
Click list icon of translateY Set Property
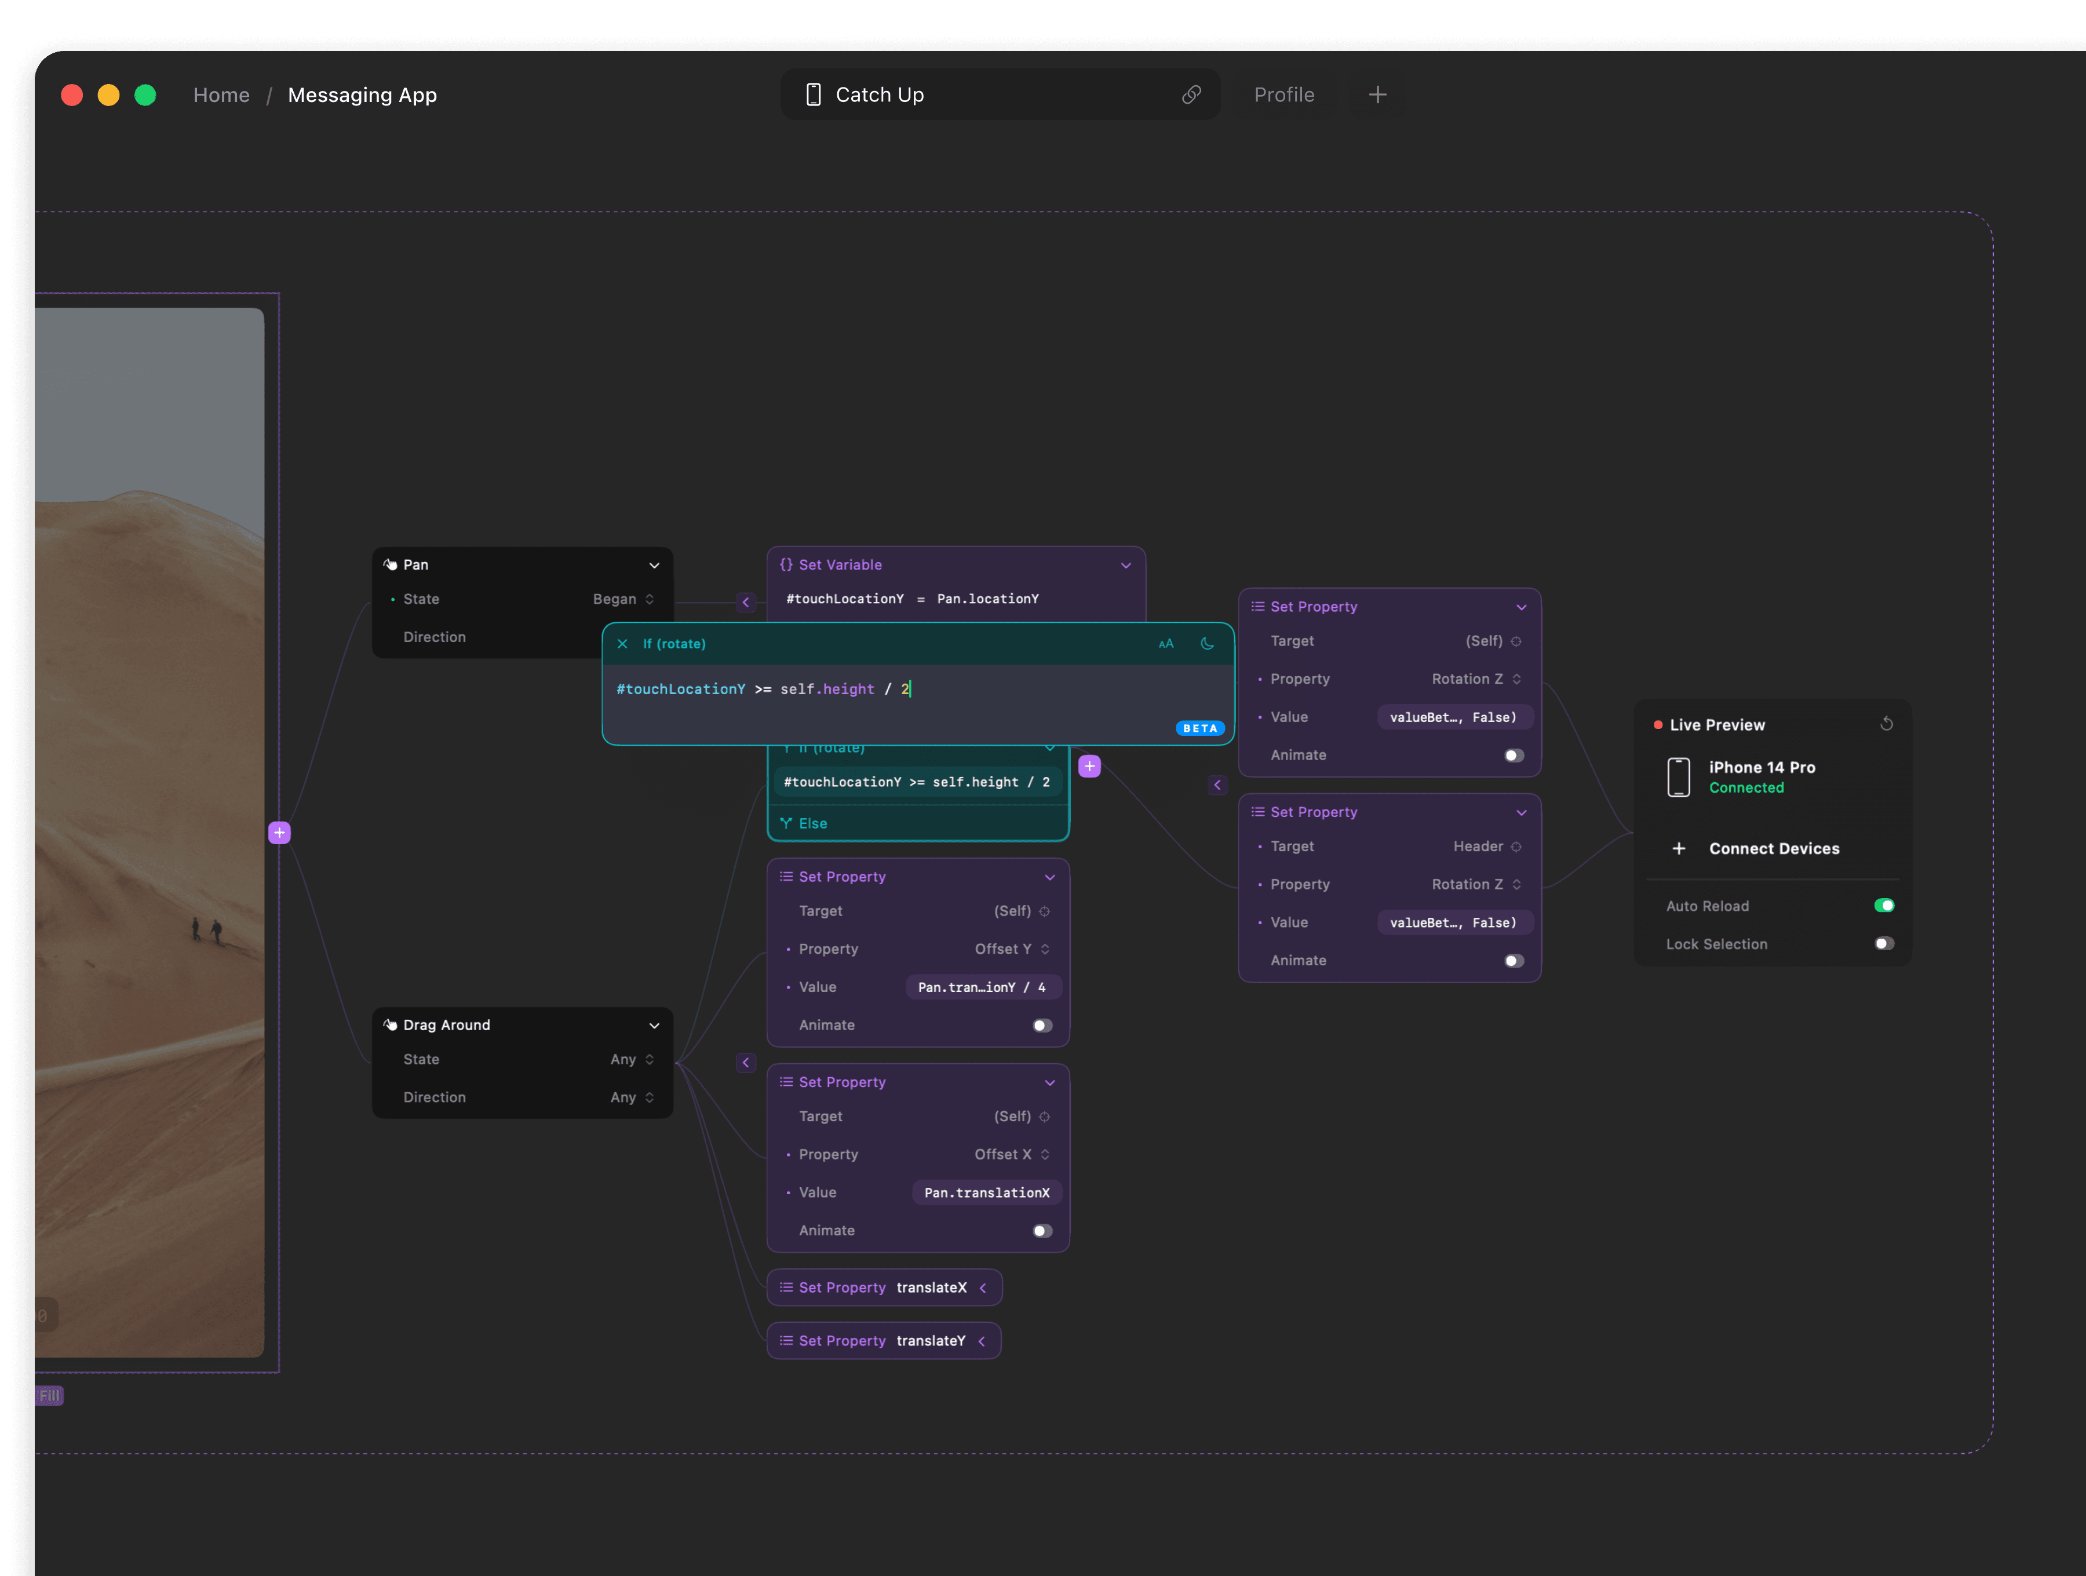coord(786,1339)
